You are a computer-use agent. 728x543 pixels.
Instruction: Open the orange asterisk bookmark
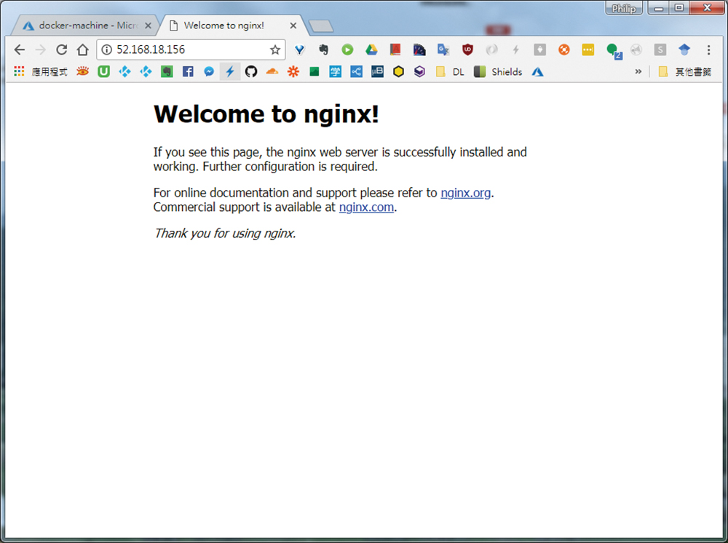293,71
